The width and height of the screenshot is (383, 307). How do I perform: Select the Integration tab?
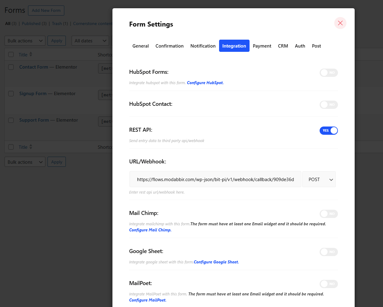pos(234,46)
